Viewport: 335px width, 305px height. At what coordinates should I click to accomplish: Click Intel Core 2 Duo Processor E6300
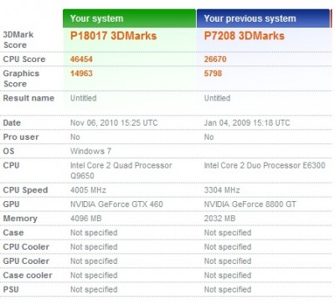265,165
